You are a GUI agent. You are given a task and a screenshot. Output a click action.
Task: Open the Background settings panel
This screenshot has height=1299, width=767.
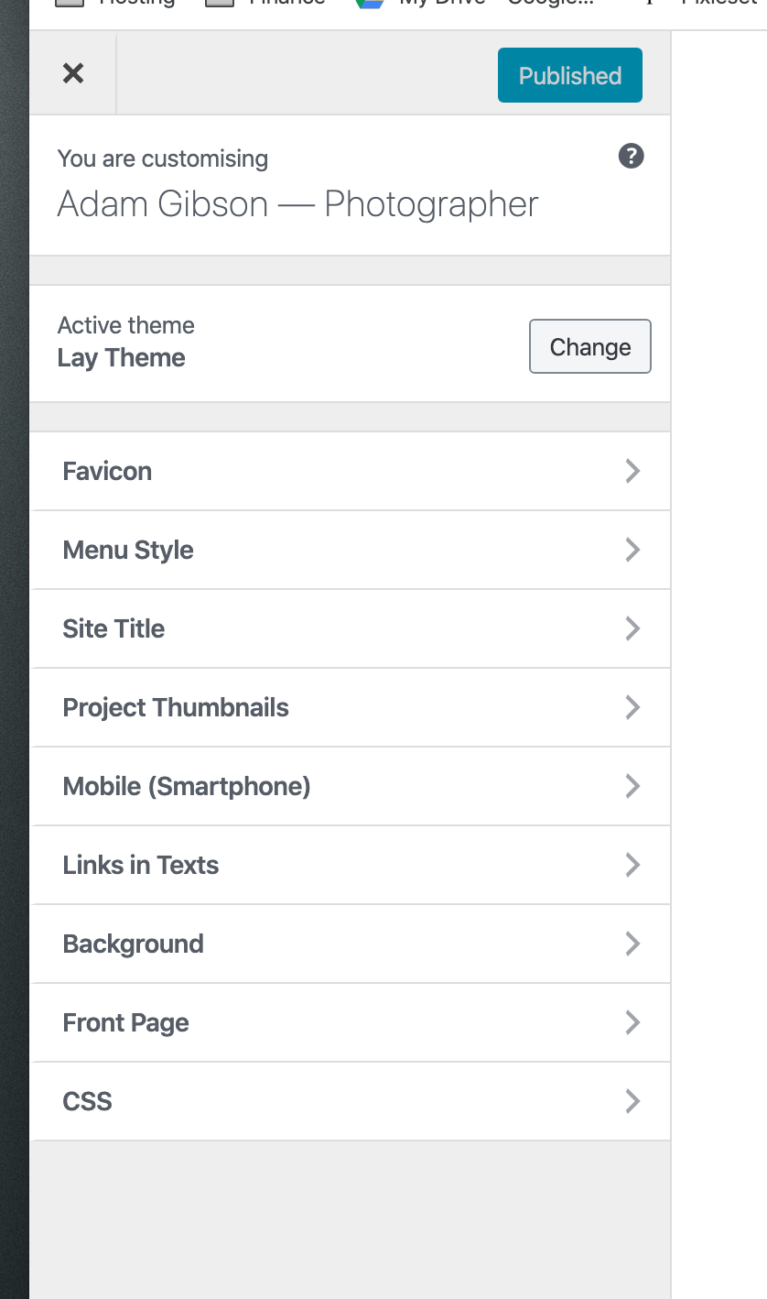(x=351, y=944)
